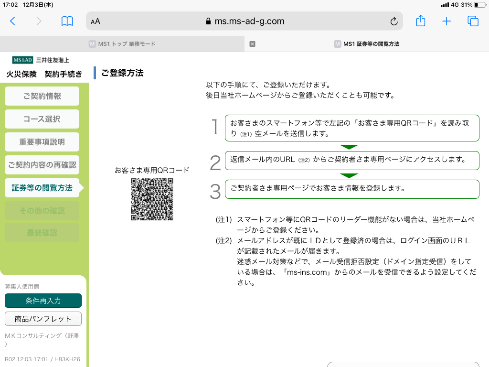
Task: Go back with the Safari back arrow
Action: (x=13, y=21)
